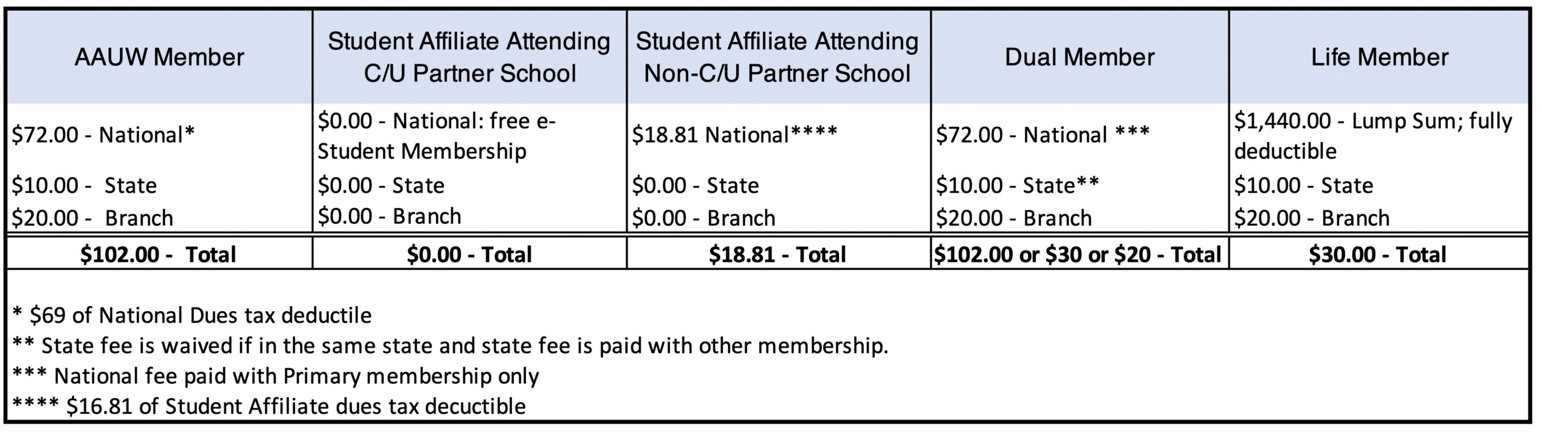Click the National fee Primary membership footnote
The image size is (1542, 438).
tap(275, 376)
